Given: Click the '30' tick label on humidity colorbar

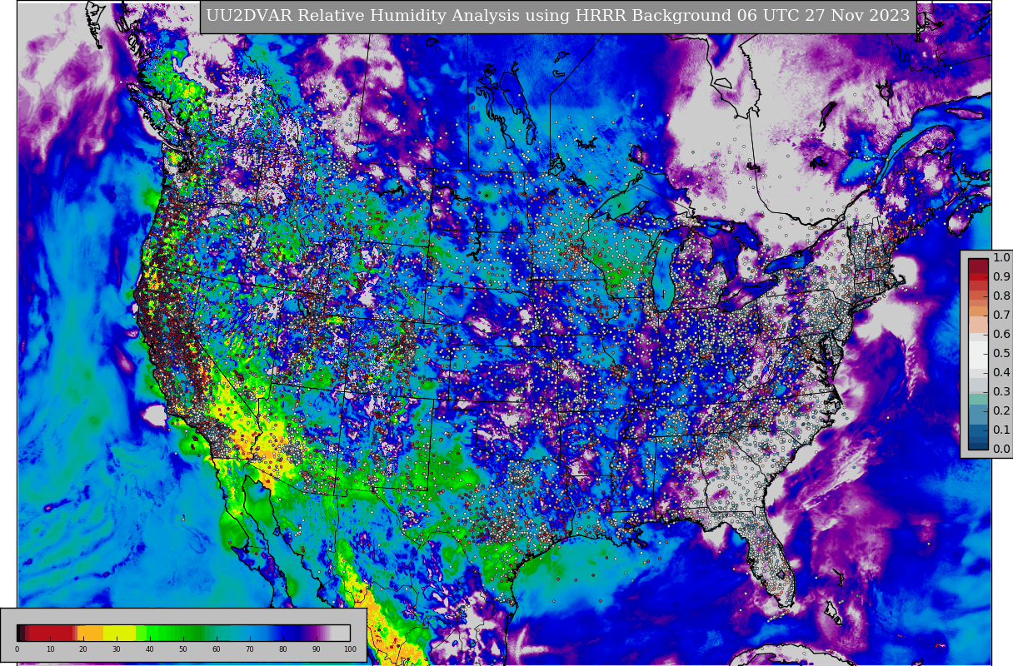Looking at the screenshot, I should pyautogui.click(x=117, y=649).
